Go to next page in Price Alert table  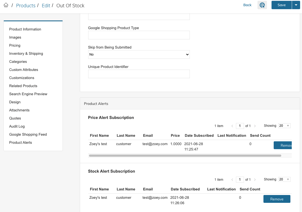(255, 126)
